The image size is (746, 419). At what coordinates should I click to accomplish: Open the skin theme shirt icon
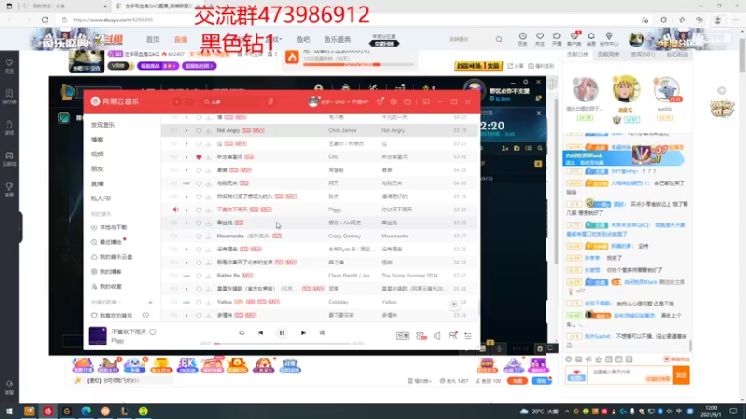[380, 101]
